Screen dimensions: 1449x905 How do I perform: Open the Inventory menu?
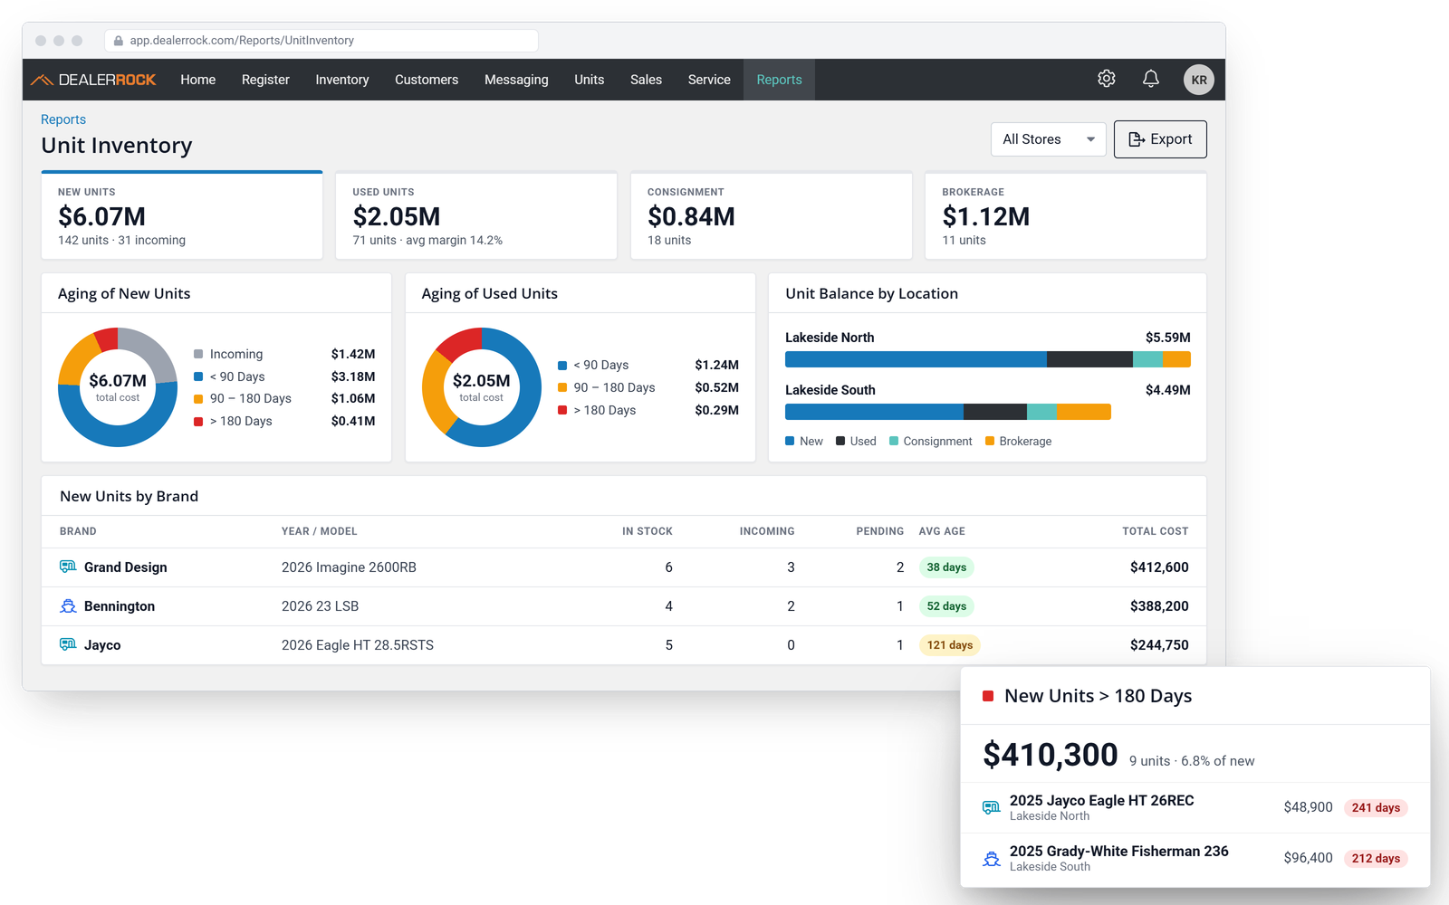[x=342, y=80]
